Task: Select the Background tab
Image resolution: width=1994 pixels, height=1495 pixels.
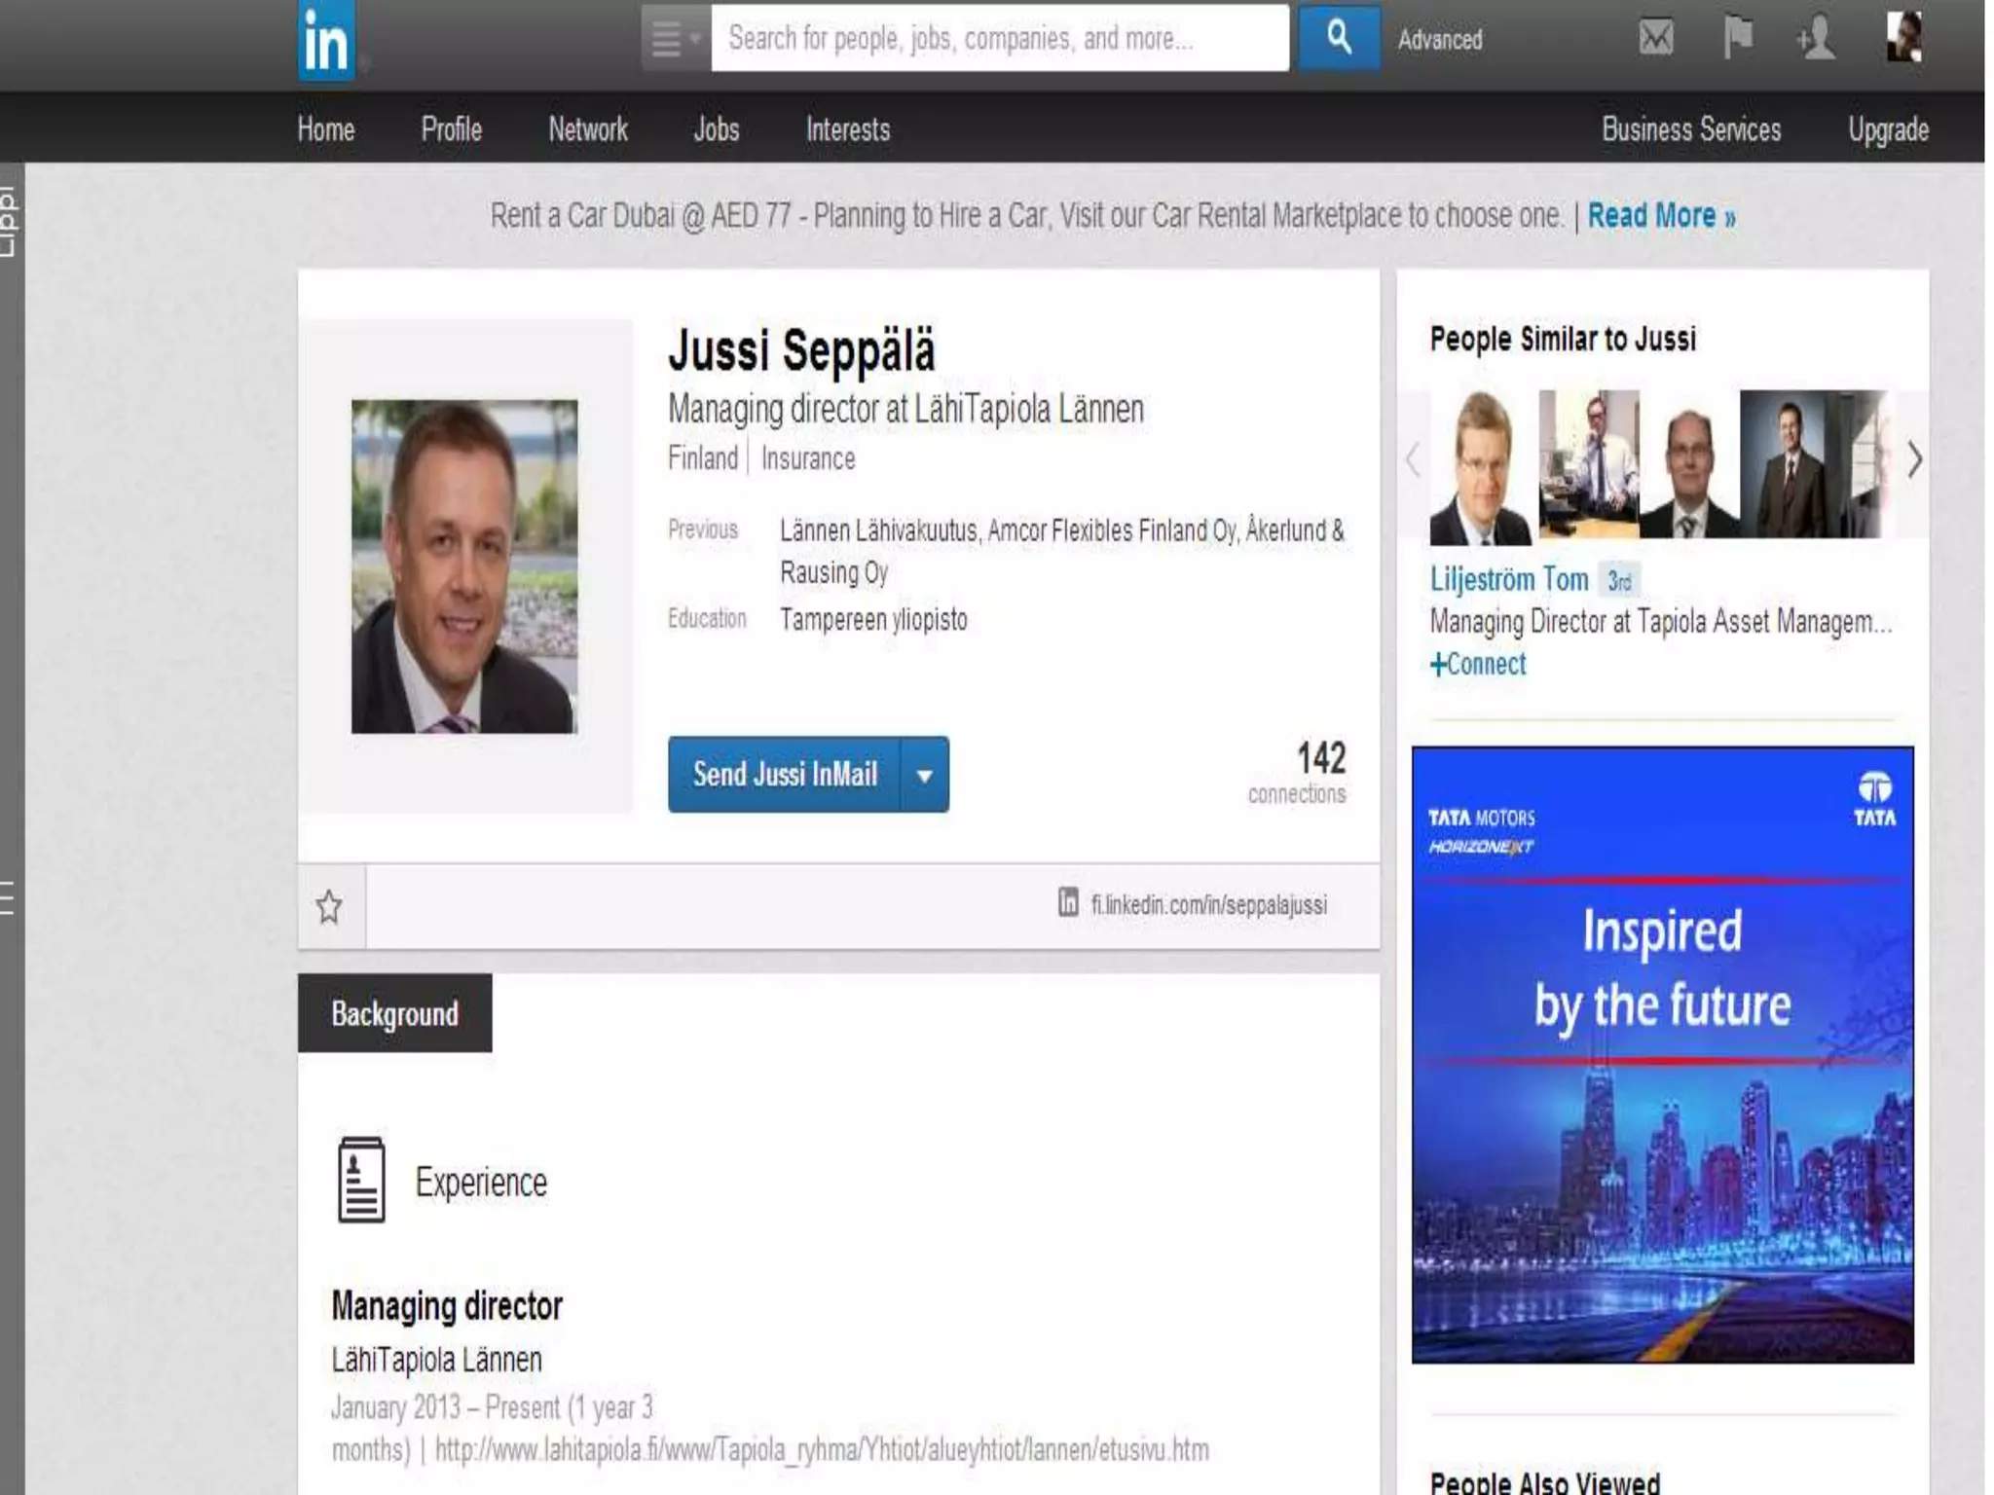Action: (394, 1013)
